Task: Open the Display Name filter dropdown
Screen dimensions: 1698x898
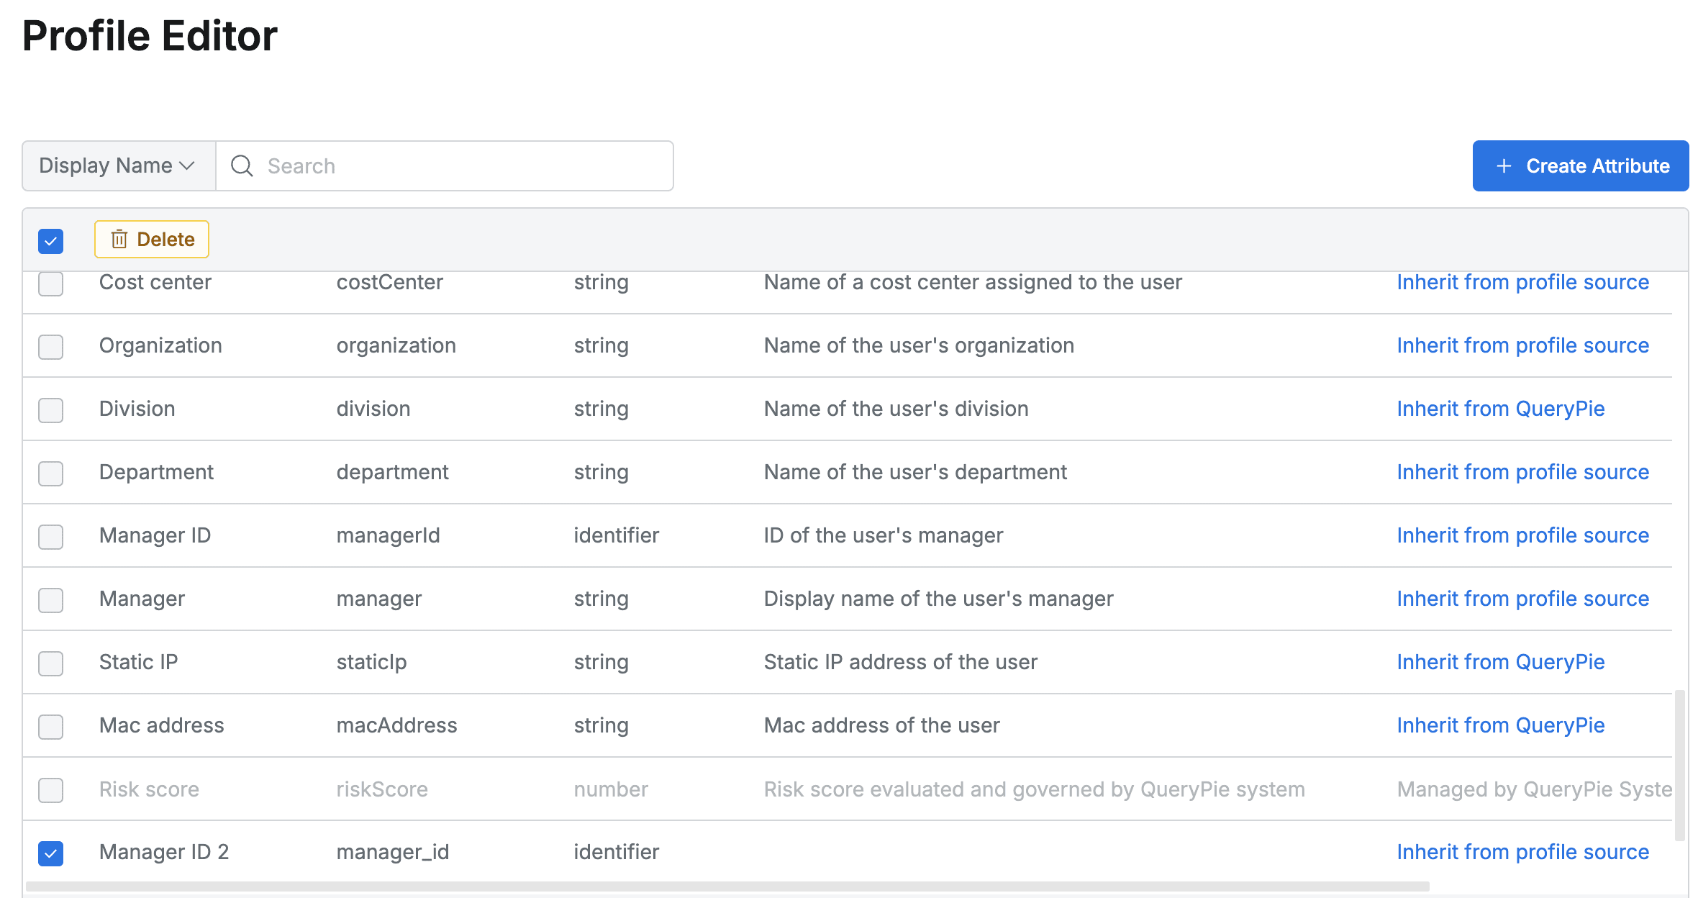Action: [115, 165]
